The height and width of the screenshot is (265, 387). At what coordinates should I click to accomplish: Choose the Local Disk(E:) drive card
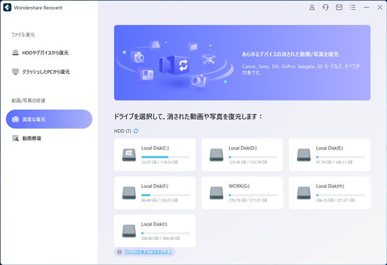click(x=330, y=155)
